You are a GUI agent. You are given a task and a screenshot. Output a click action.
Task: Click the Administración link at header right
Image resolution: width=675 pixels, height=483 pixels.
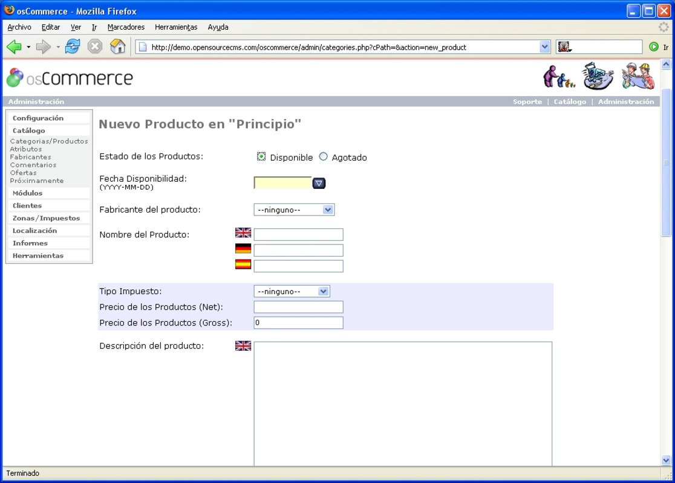pyautogui.click(x=626, y=101)
